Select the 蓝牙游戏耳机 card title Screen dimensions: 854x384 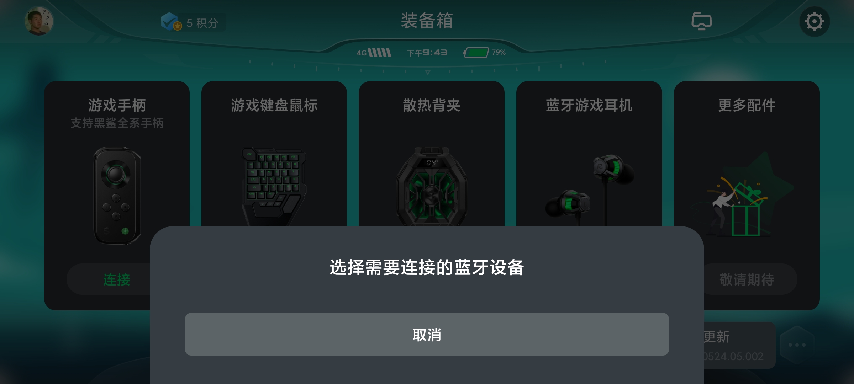click(x=589, y=105)
